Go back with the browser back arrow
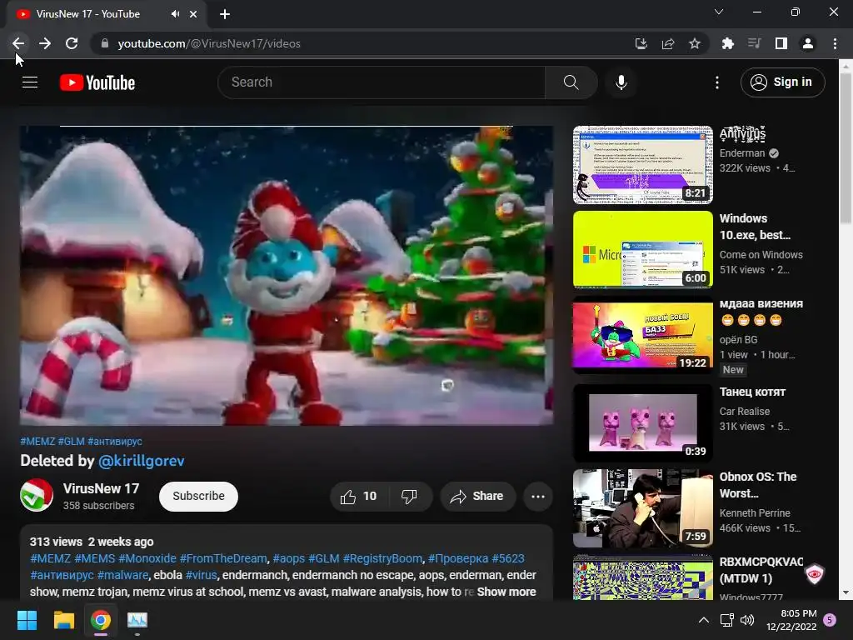Image resolution: width=853 pixels, height=640 pixels. point(18,43)
